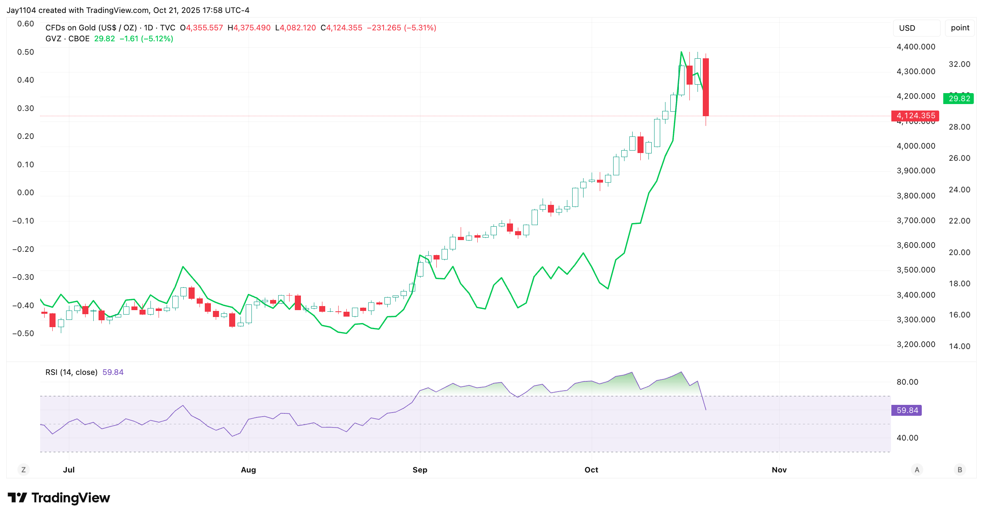The width and height of the screenshot is (983, 517).
Task: Select Oct on the time axis
Action: click(x=591, y=470)
